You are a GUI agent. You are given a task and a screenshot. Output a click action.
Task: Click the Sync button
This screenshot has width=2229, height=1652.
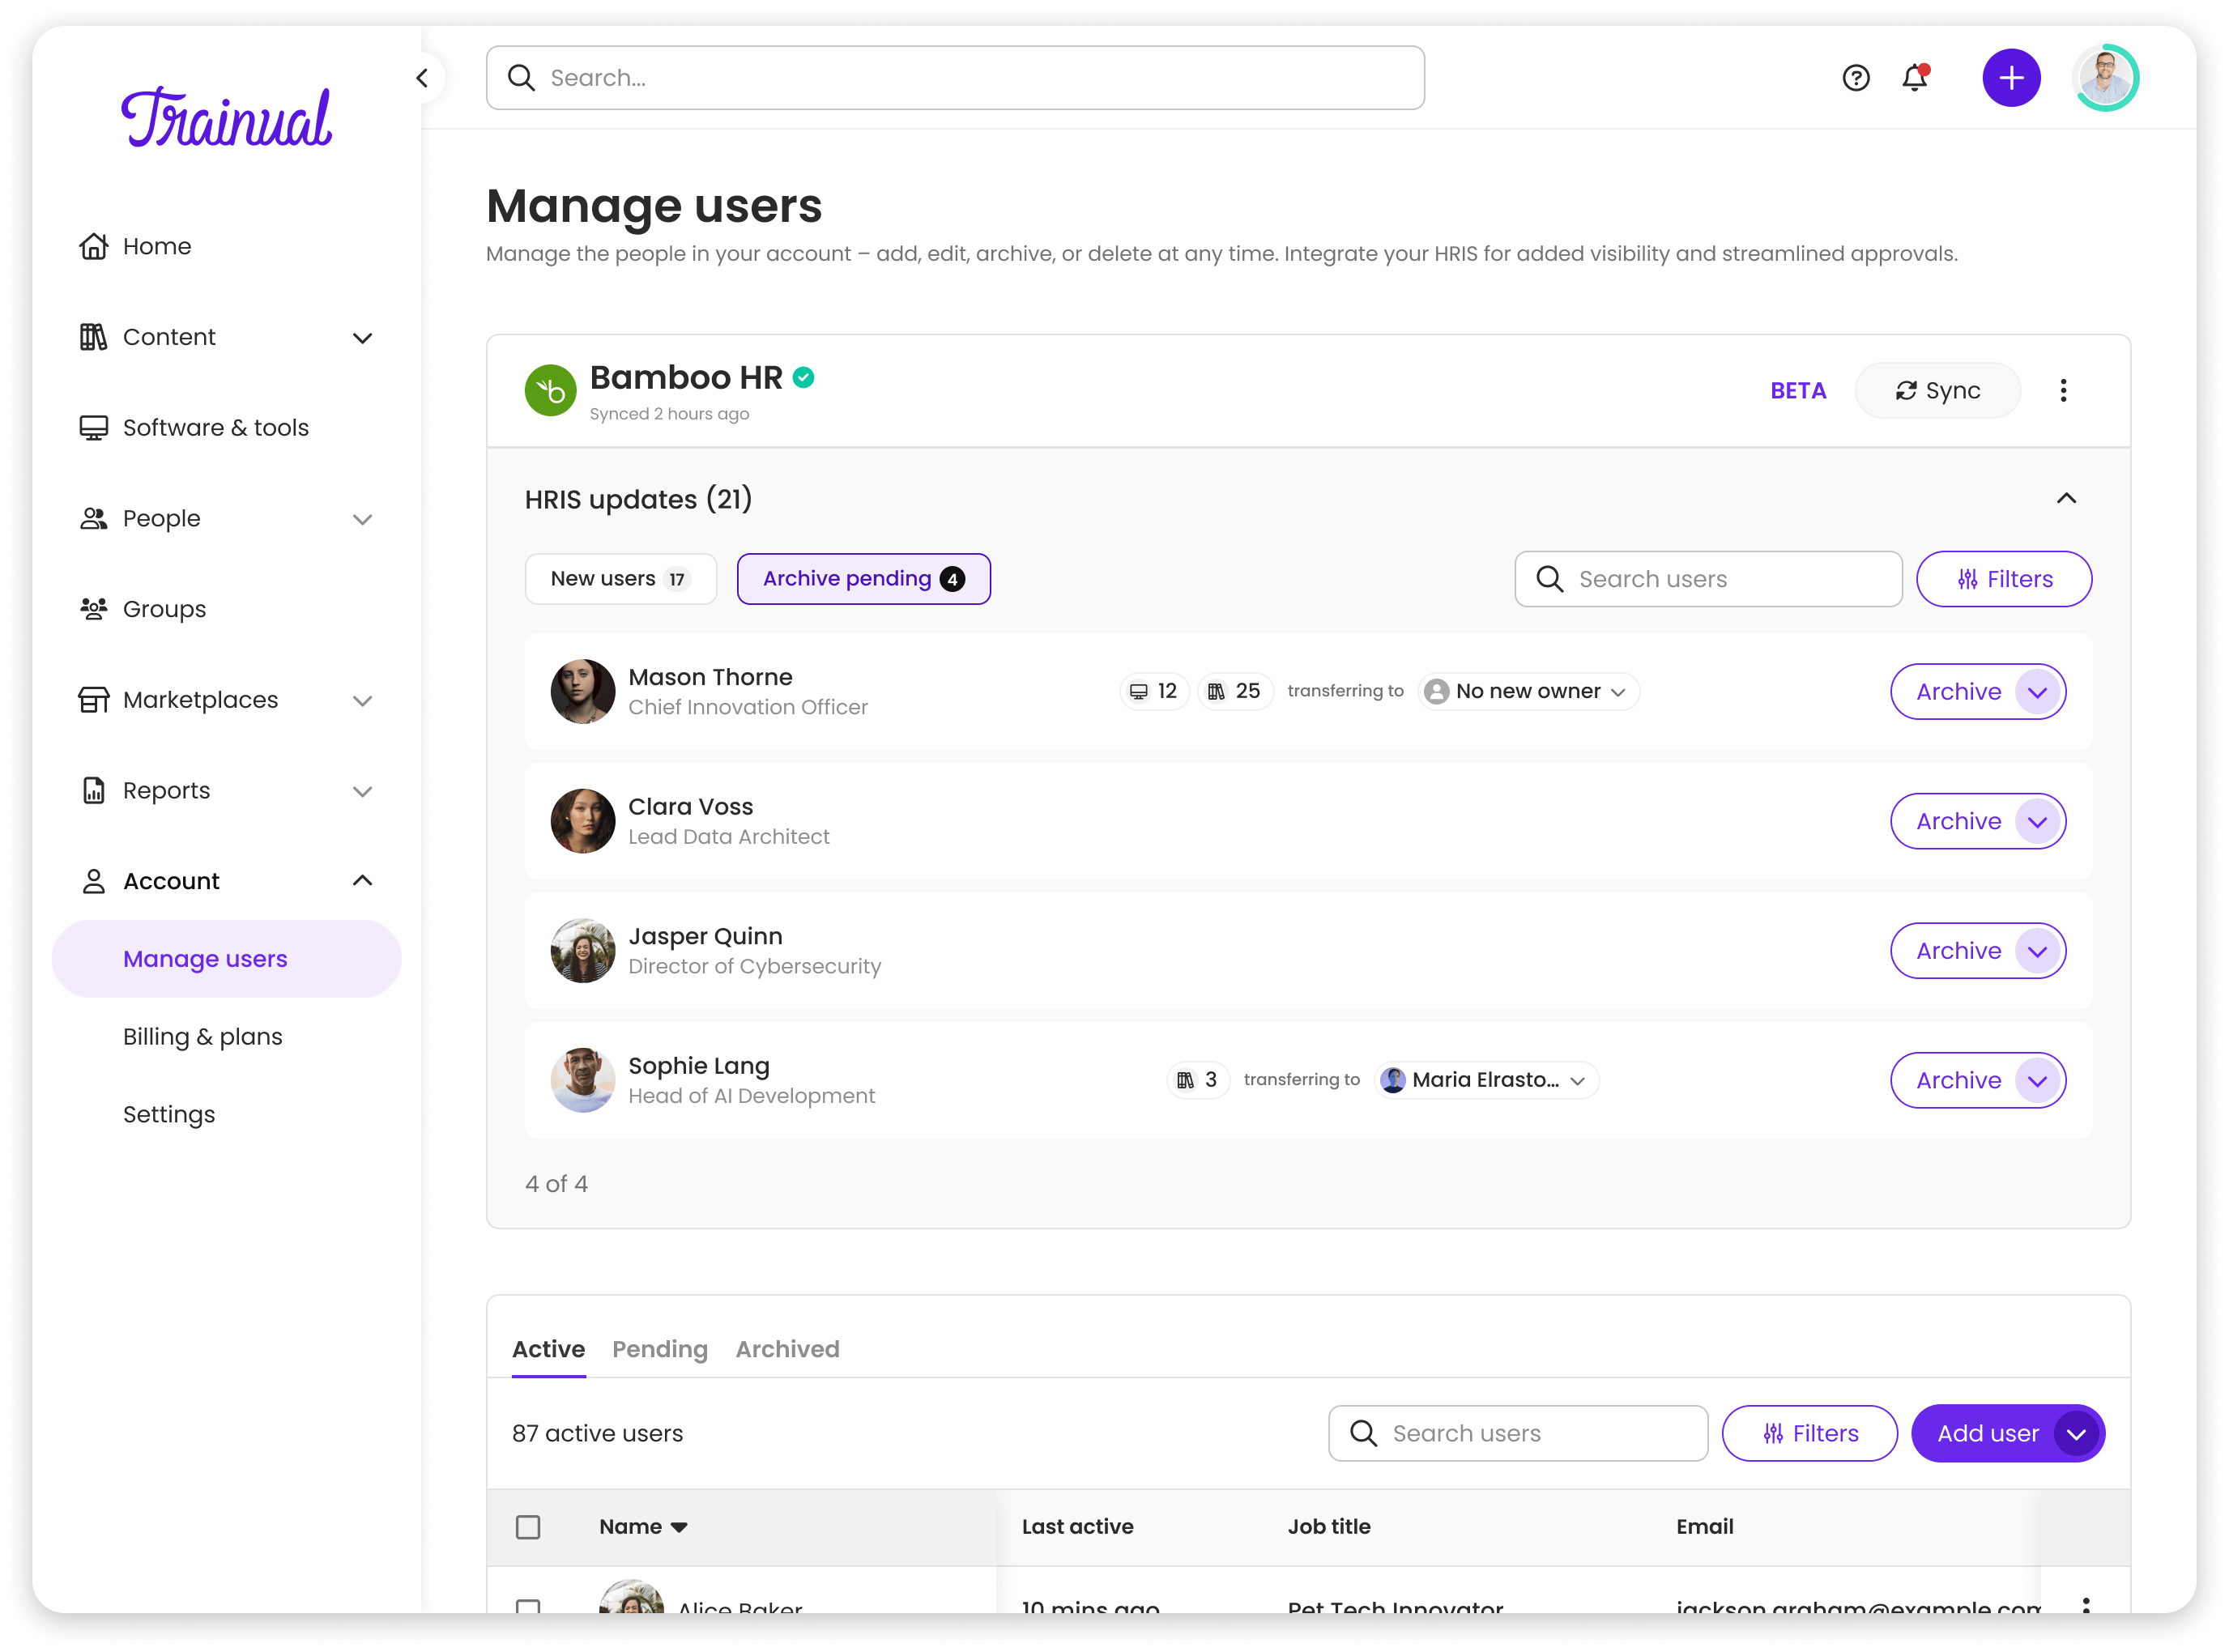pos(1937,390)
